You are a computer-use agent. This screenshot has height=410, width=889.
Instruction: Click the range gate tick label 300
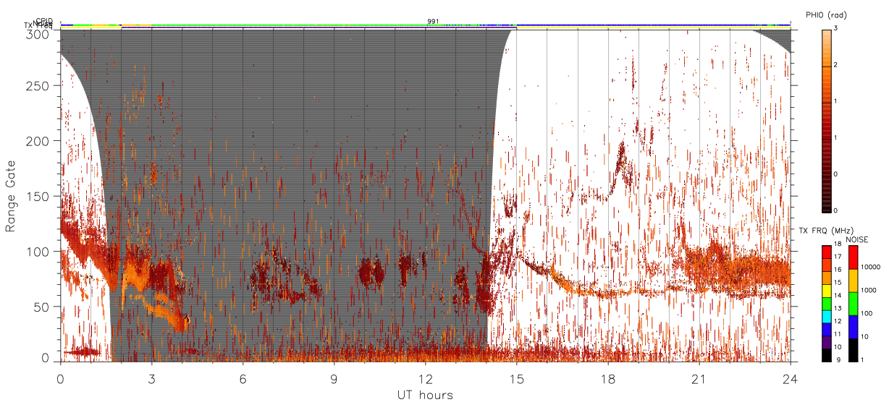click(x=38, y=33)
